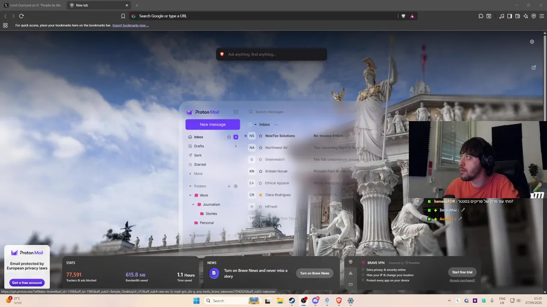Open File Explorer from the taskbar
Screen dimensions: 547x307
pyautogui.click(x=280, y=301)
